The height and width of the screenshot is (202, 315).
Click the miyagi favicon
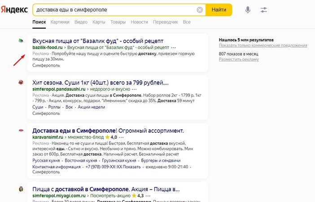(21, 189)
